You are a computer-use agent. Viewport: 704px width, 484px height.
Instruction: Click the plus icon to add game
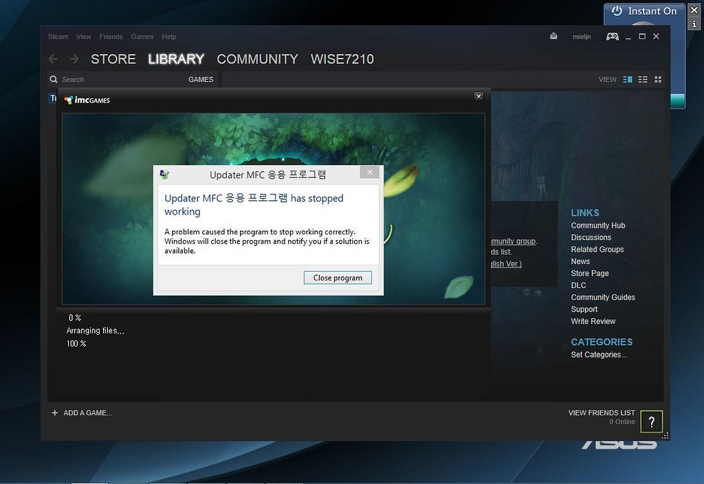(55, 413)
